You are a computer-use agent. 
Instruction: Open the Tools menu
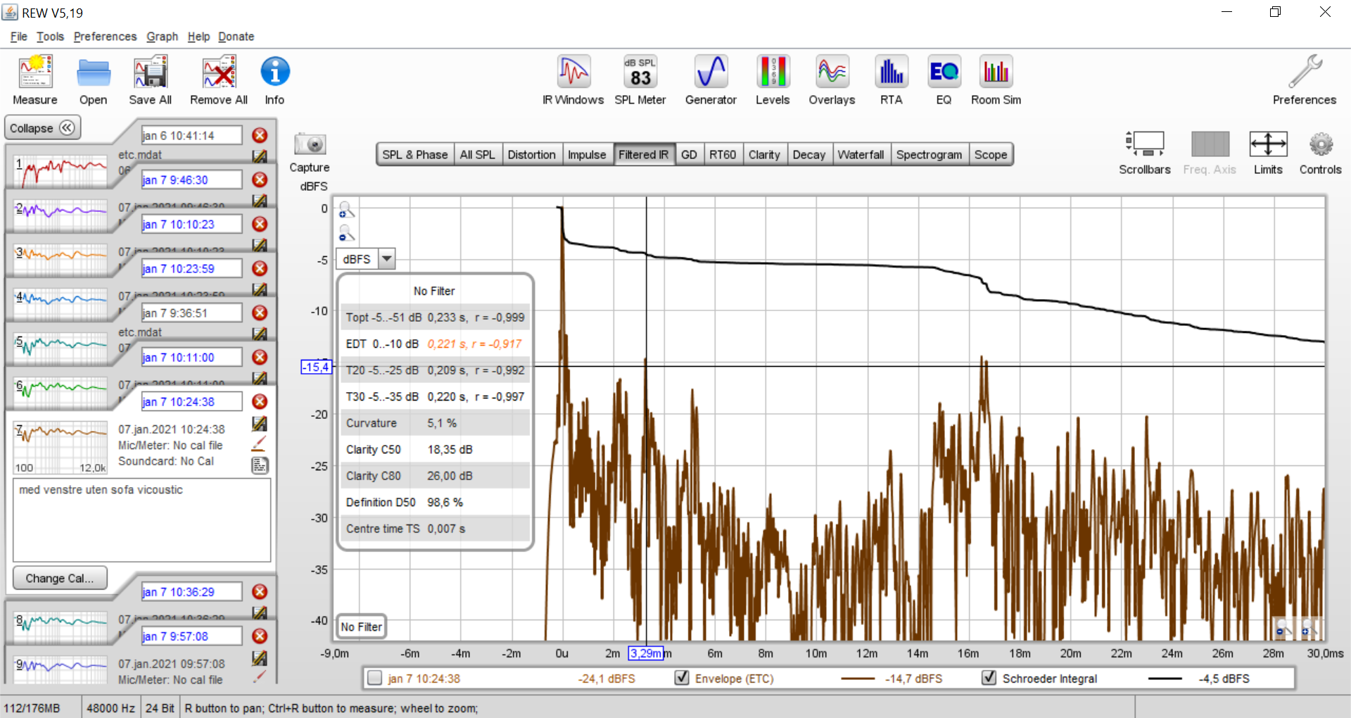point(50,37)
